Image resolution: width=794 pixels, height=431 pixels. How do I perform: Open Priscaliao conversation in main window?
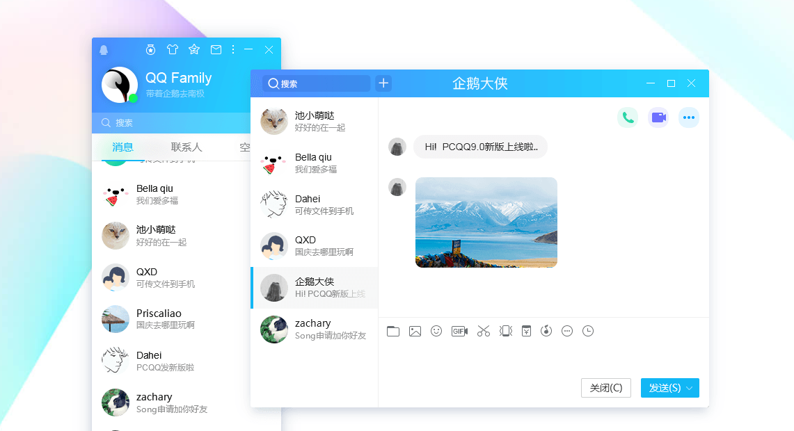pos(171,319)
